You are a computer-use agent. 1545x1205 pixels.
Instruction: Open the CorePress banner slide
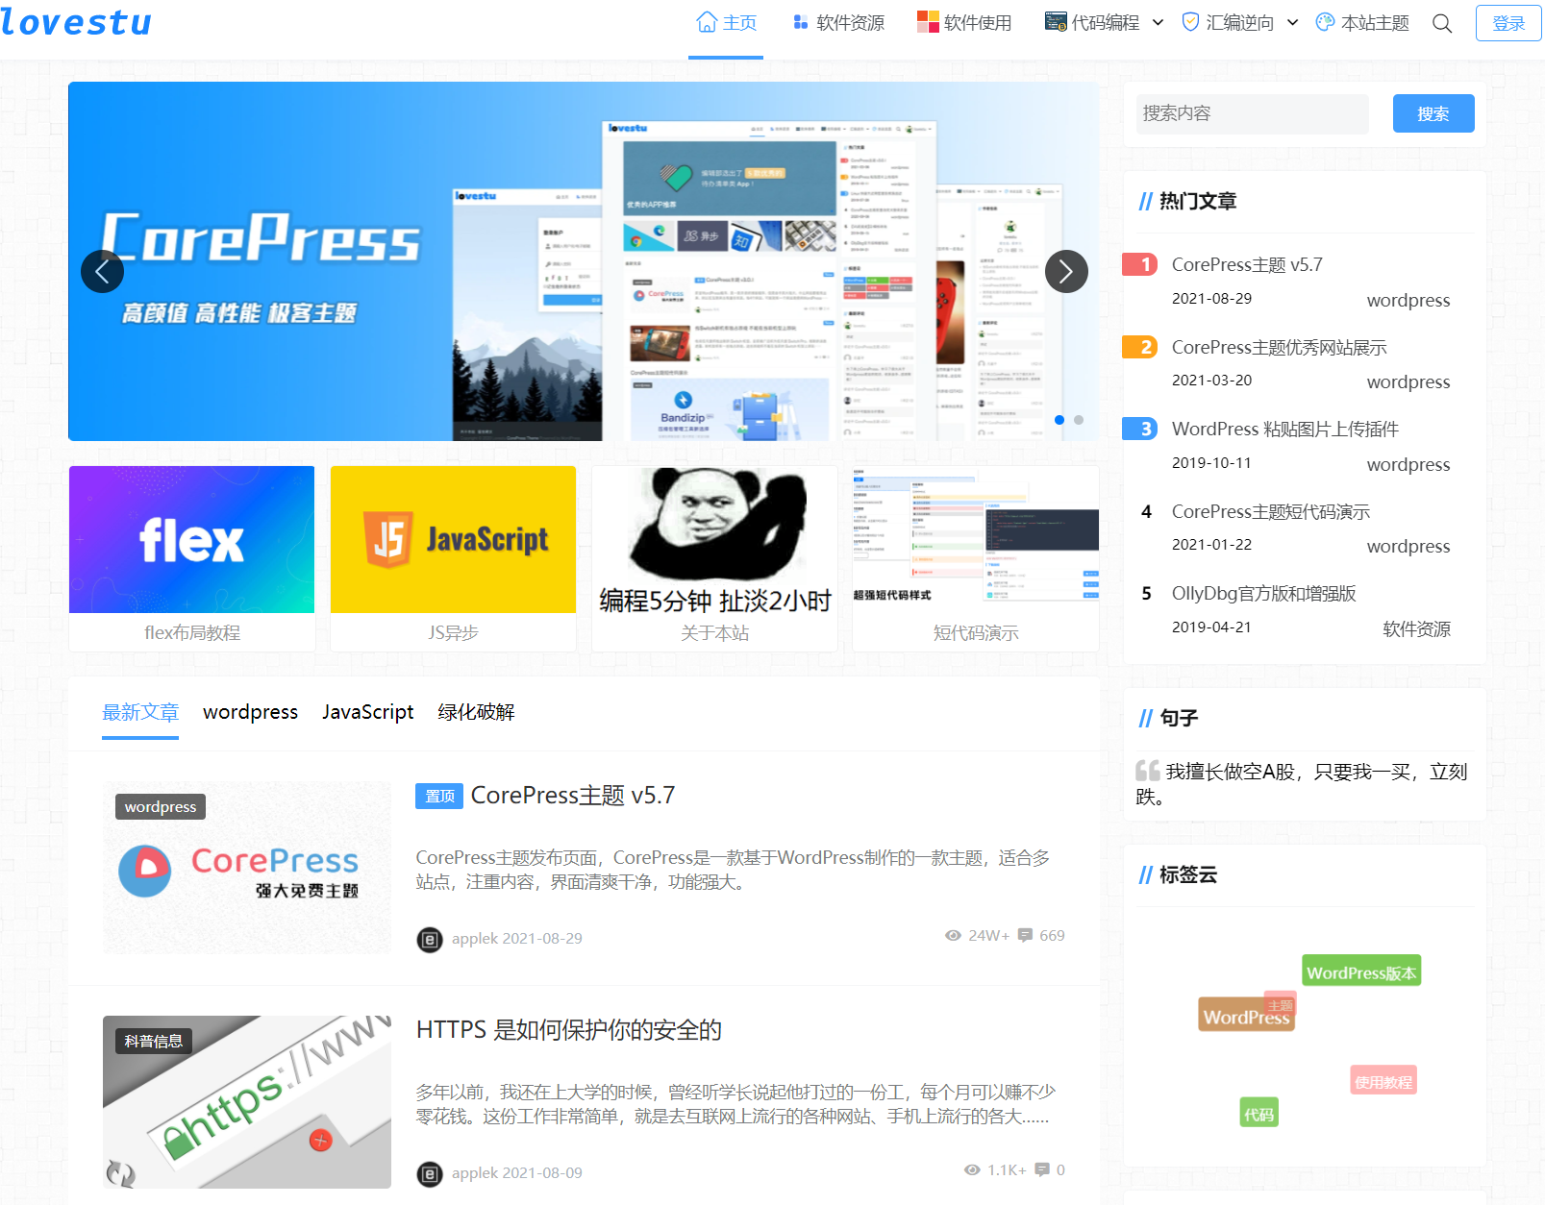click(583, 261)
